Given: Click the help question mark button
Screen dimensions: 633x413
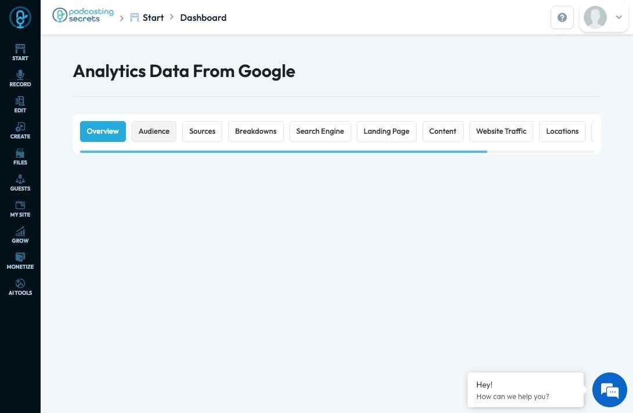Looking at the screenshot, I should [x=562, y=17].
